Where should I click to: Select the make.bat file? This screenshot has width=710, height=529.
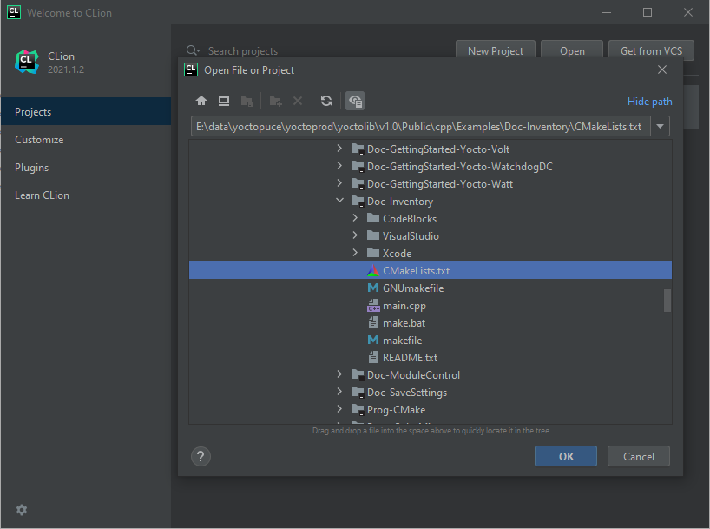click(x=404, y=323)
